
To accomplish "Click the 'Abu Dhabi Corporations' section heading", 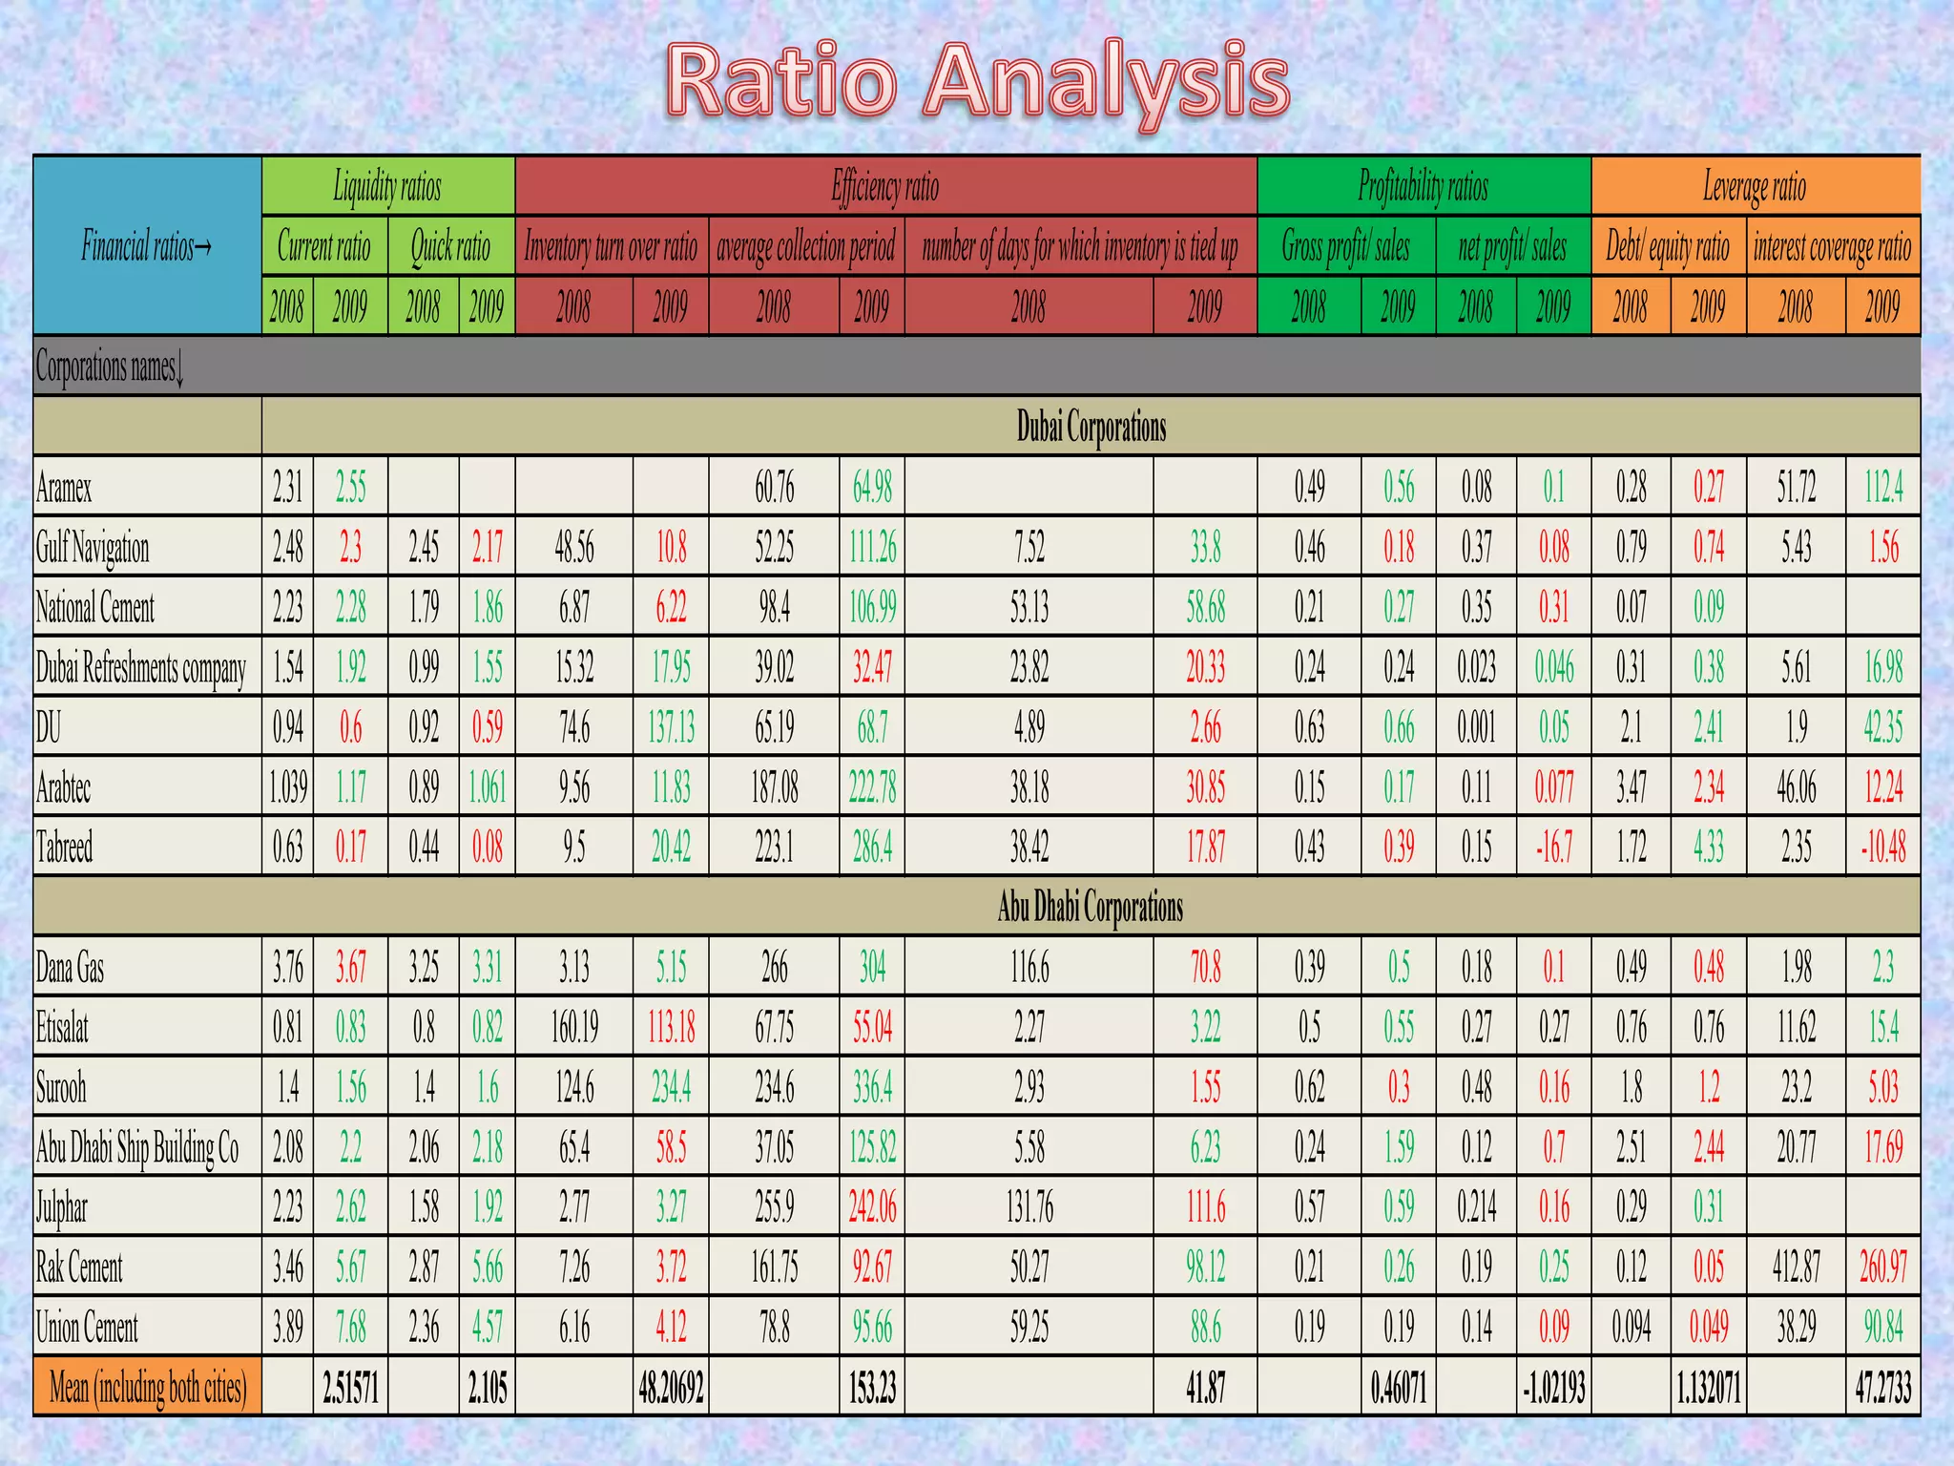I will 1091,906.
